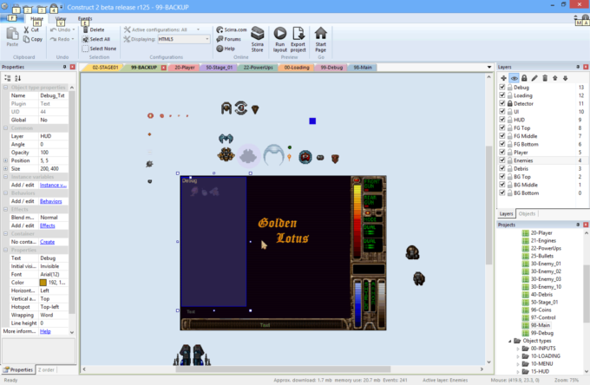
Task: Switch to the 02-STAGE01 layout tab
Action: (105, 68)
